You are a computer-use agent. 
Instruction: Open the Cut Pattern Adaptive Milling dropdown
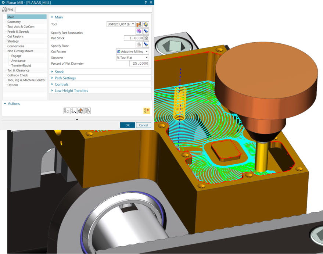point(132,51)
